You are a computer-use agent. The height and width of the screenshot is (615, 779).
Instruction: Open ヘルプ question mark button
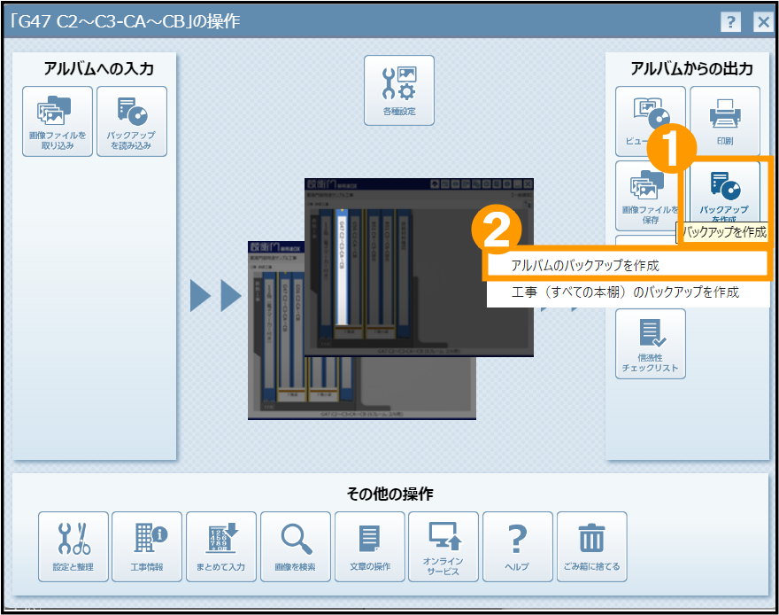pos(517,546)
